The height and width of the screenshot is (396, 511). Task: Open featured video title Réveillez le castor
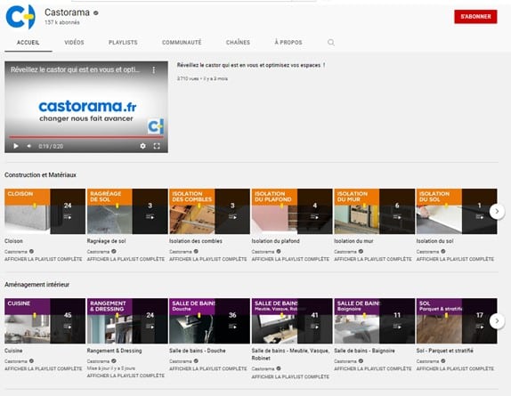251,65
